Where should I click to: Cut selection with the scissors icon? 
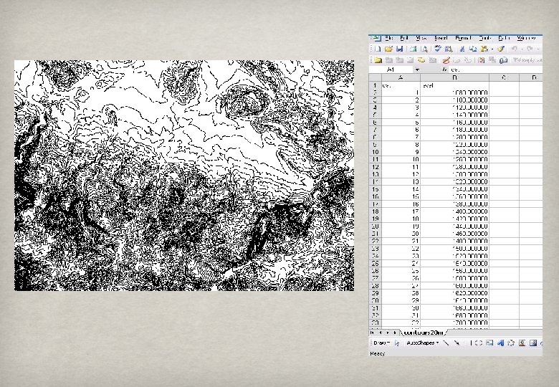[x=462, y=49]
